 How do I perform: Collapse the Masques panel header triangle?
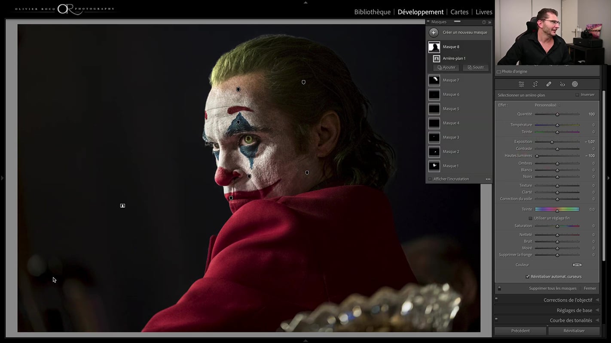pyautogui.click(x=428, y=22)
